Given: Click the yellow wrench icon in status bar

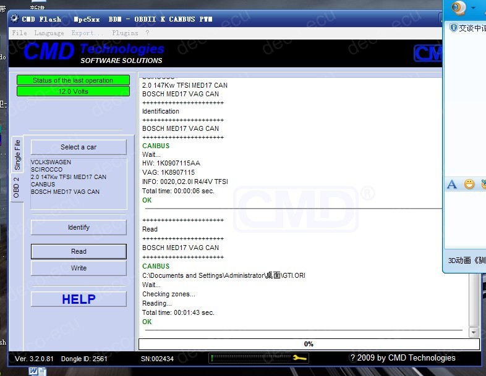Looking at the screenshot, I should click(299, 358).
